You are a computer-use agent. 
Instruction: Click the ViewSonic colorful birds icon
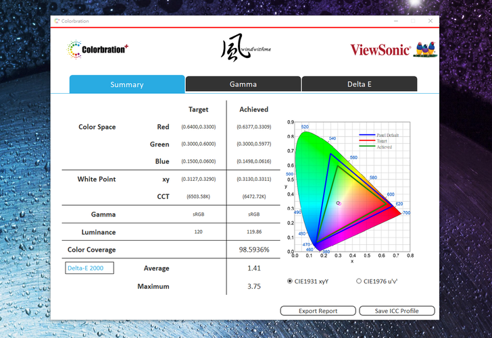click(424, 49)
